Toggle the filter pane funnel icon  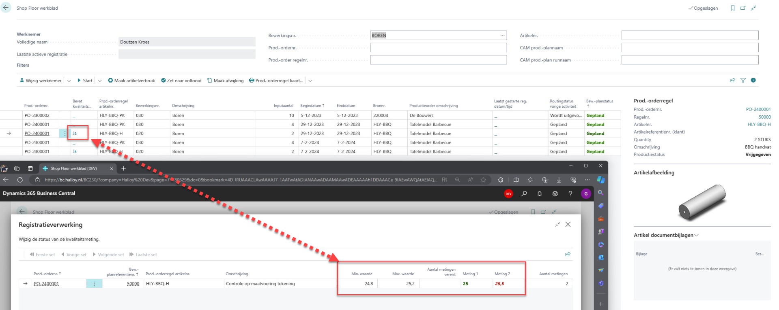point(743,80)
